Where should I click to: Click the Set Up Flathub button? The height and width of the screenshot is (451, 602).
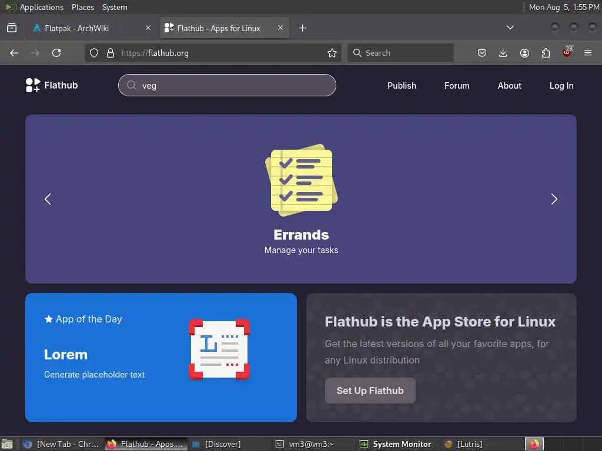point(370,391)
